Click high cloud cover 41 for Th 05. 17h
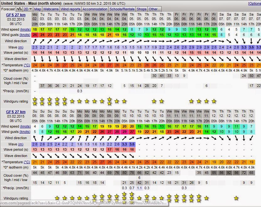The width and height of the screenshot is (261, 207). pyautogui.click(x=162, y=76)
